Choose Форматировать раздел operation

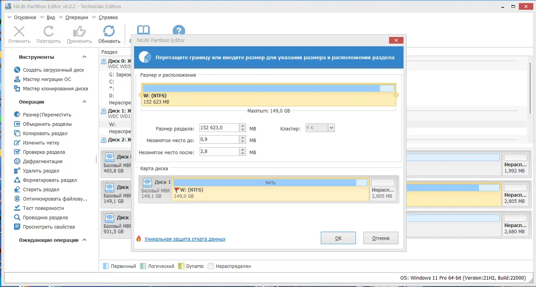click(50, 180)
